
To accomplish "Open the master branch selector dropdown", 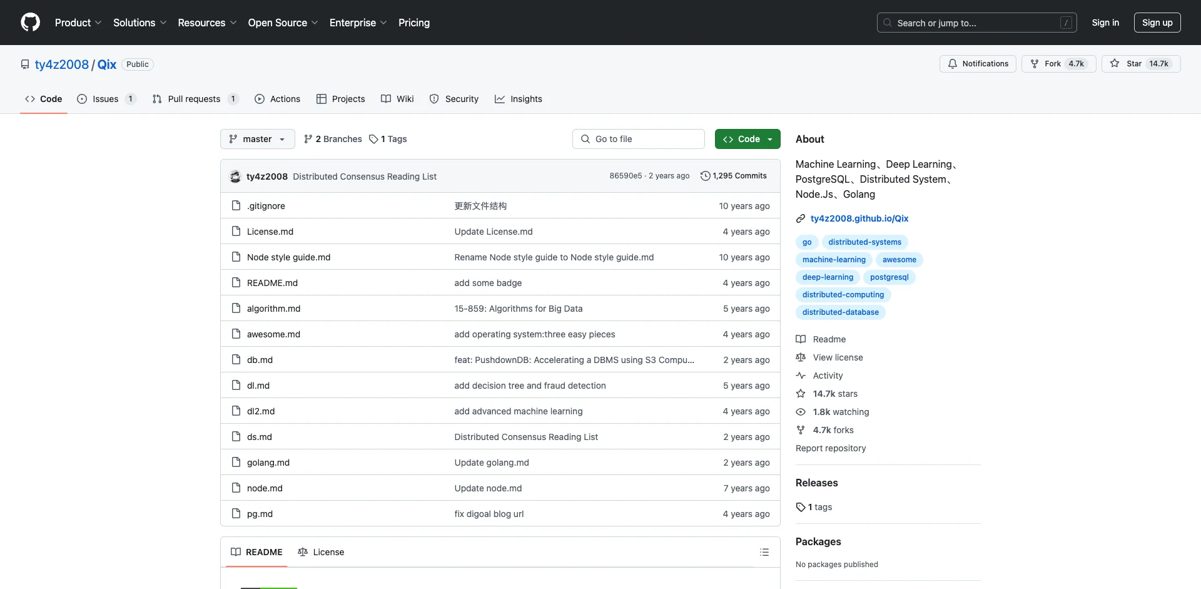I will (257, 139).
